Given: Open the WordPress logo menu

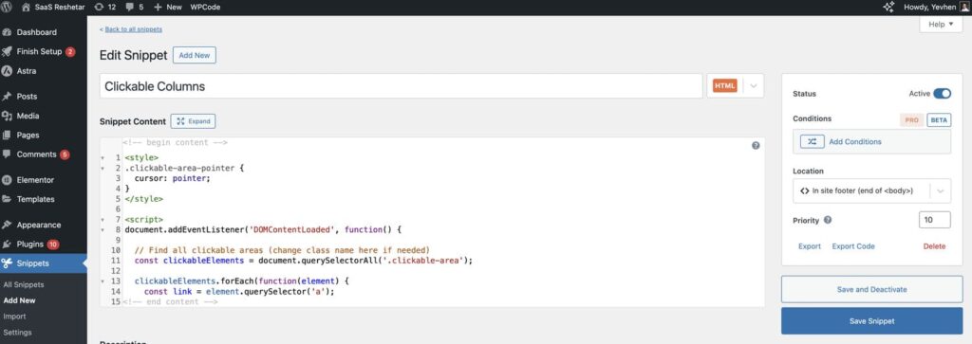Looking at the screenshot, I should (x=8, y=8).
